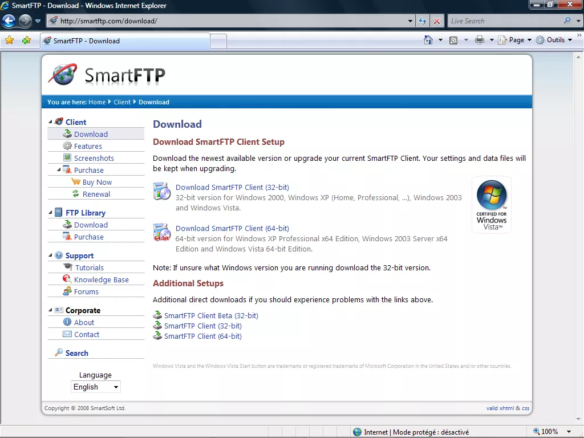This screenshot has width=584, height=438.
Task: Open the Outils menu
Action: (554, 40)
